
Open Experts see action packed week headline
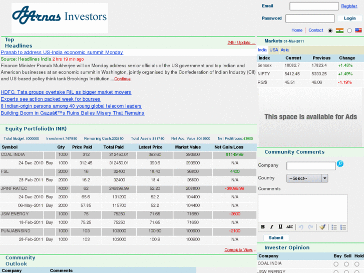51,99
